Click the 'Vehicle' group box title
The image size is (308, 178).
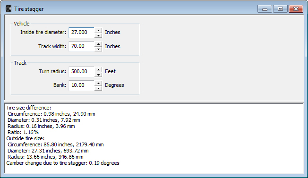click(x=22, y=24)
